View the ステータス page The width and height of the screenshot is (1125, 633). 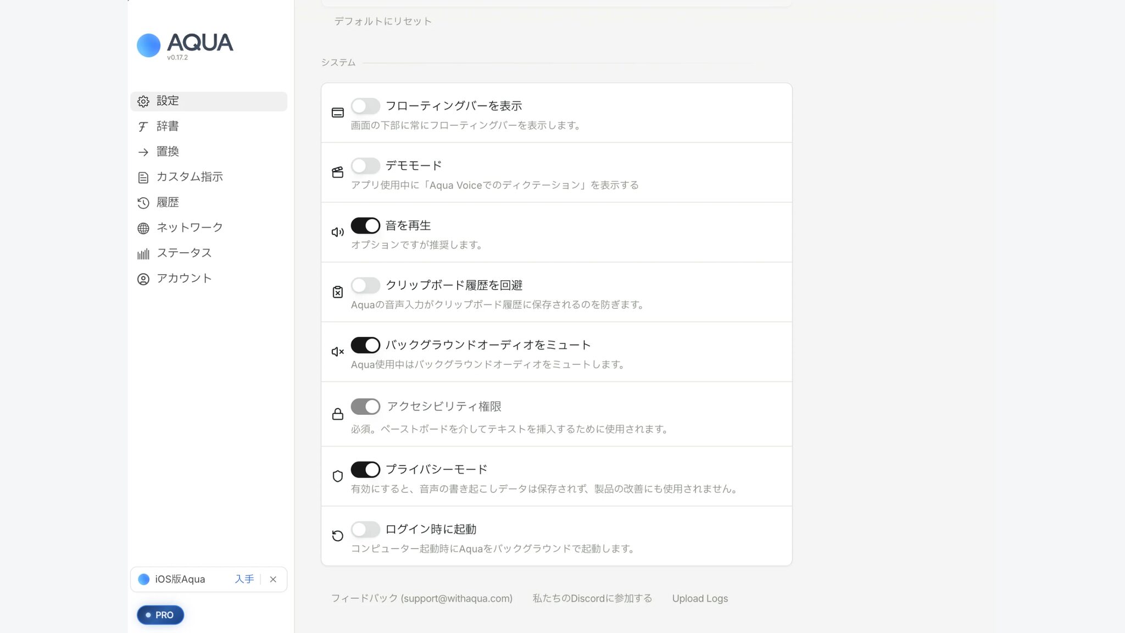point(209,253)
